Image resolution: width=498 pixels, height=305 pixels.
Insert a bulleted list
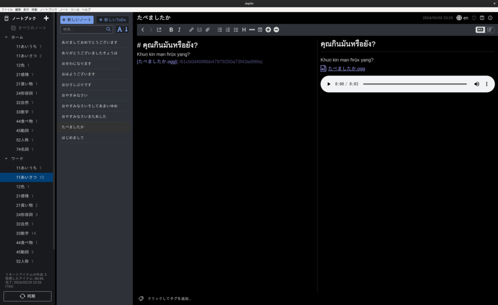coord(219,30)
